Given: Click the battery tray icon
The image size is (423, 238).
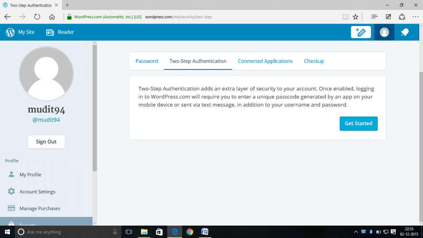Looking at the screenshot, I should pos(378,232).
